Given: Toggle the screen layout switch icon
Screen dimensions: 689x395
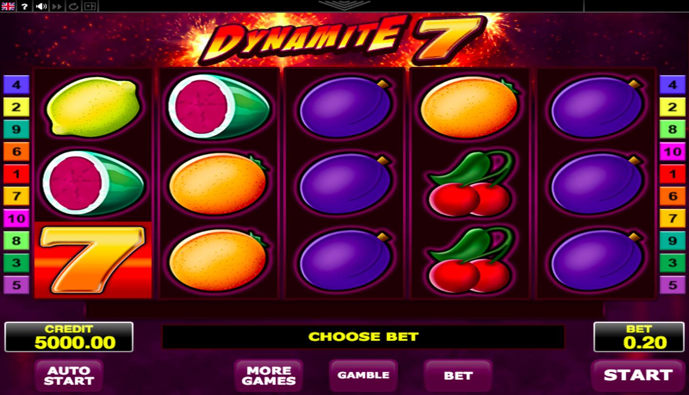Looking at the screenshot, I should point(90,6).
